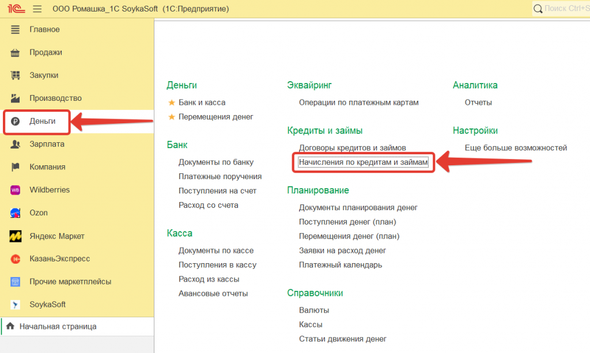Click the Ozon marketplace icon
This screenshot has width=590, height=353.
pyautogui.click(x=16, y=213)
